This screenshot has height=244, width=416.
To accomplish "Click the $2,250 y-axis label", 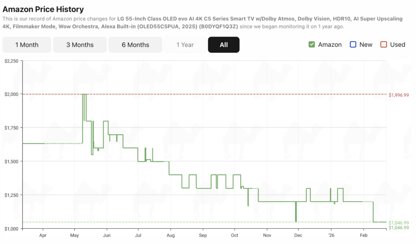I will point(11,61).
